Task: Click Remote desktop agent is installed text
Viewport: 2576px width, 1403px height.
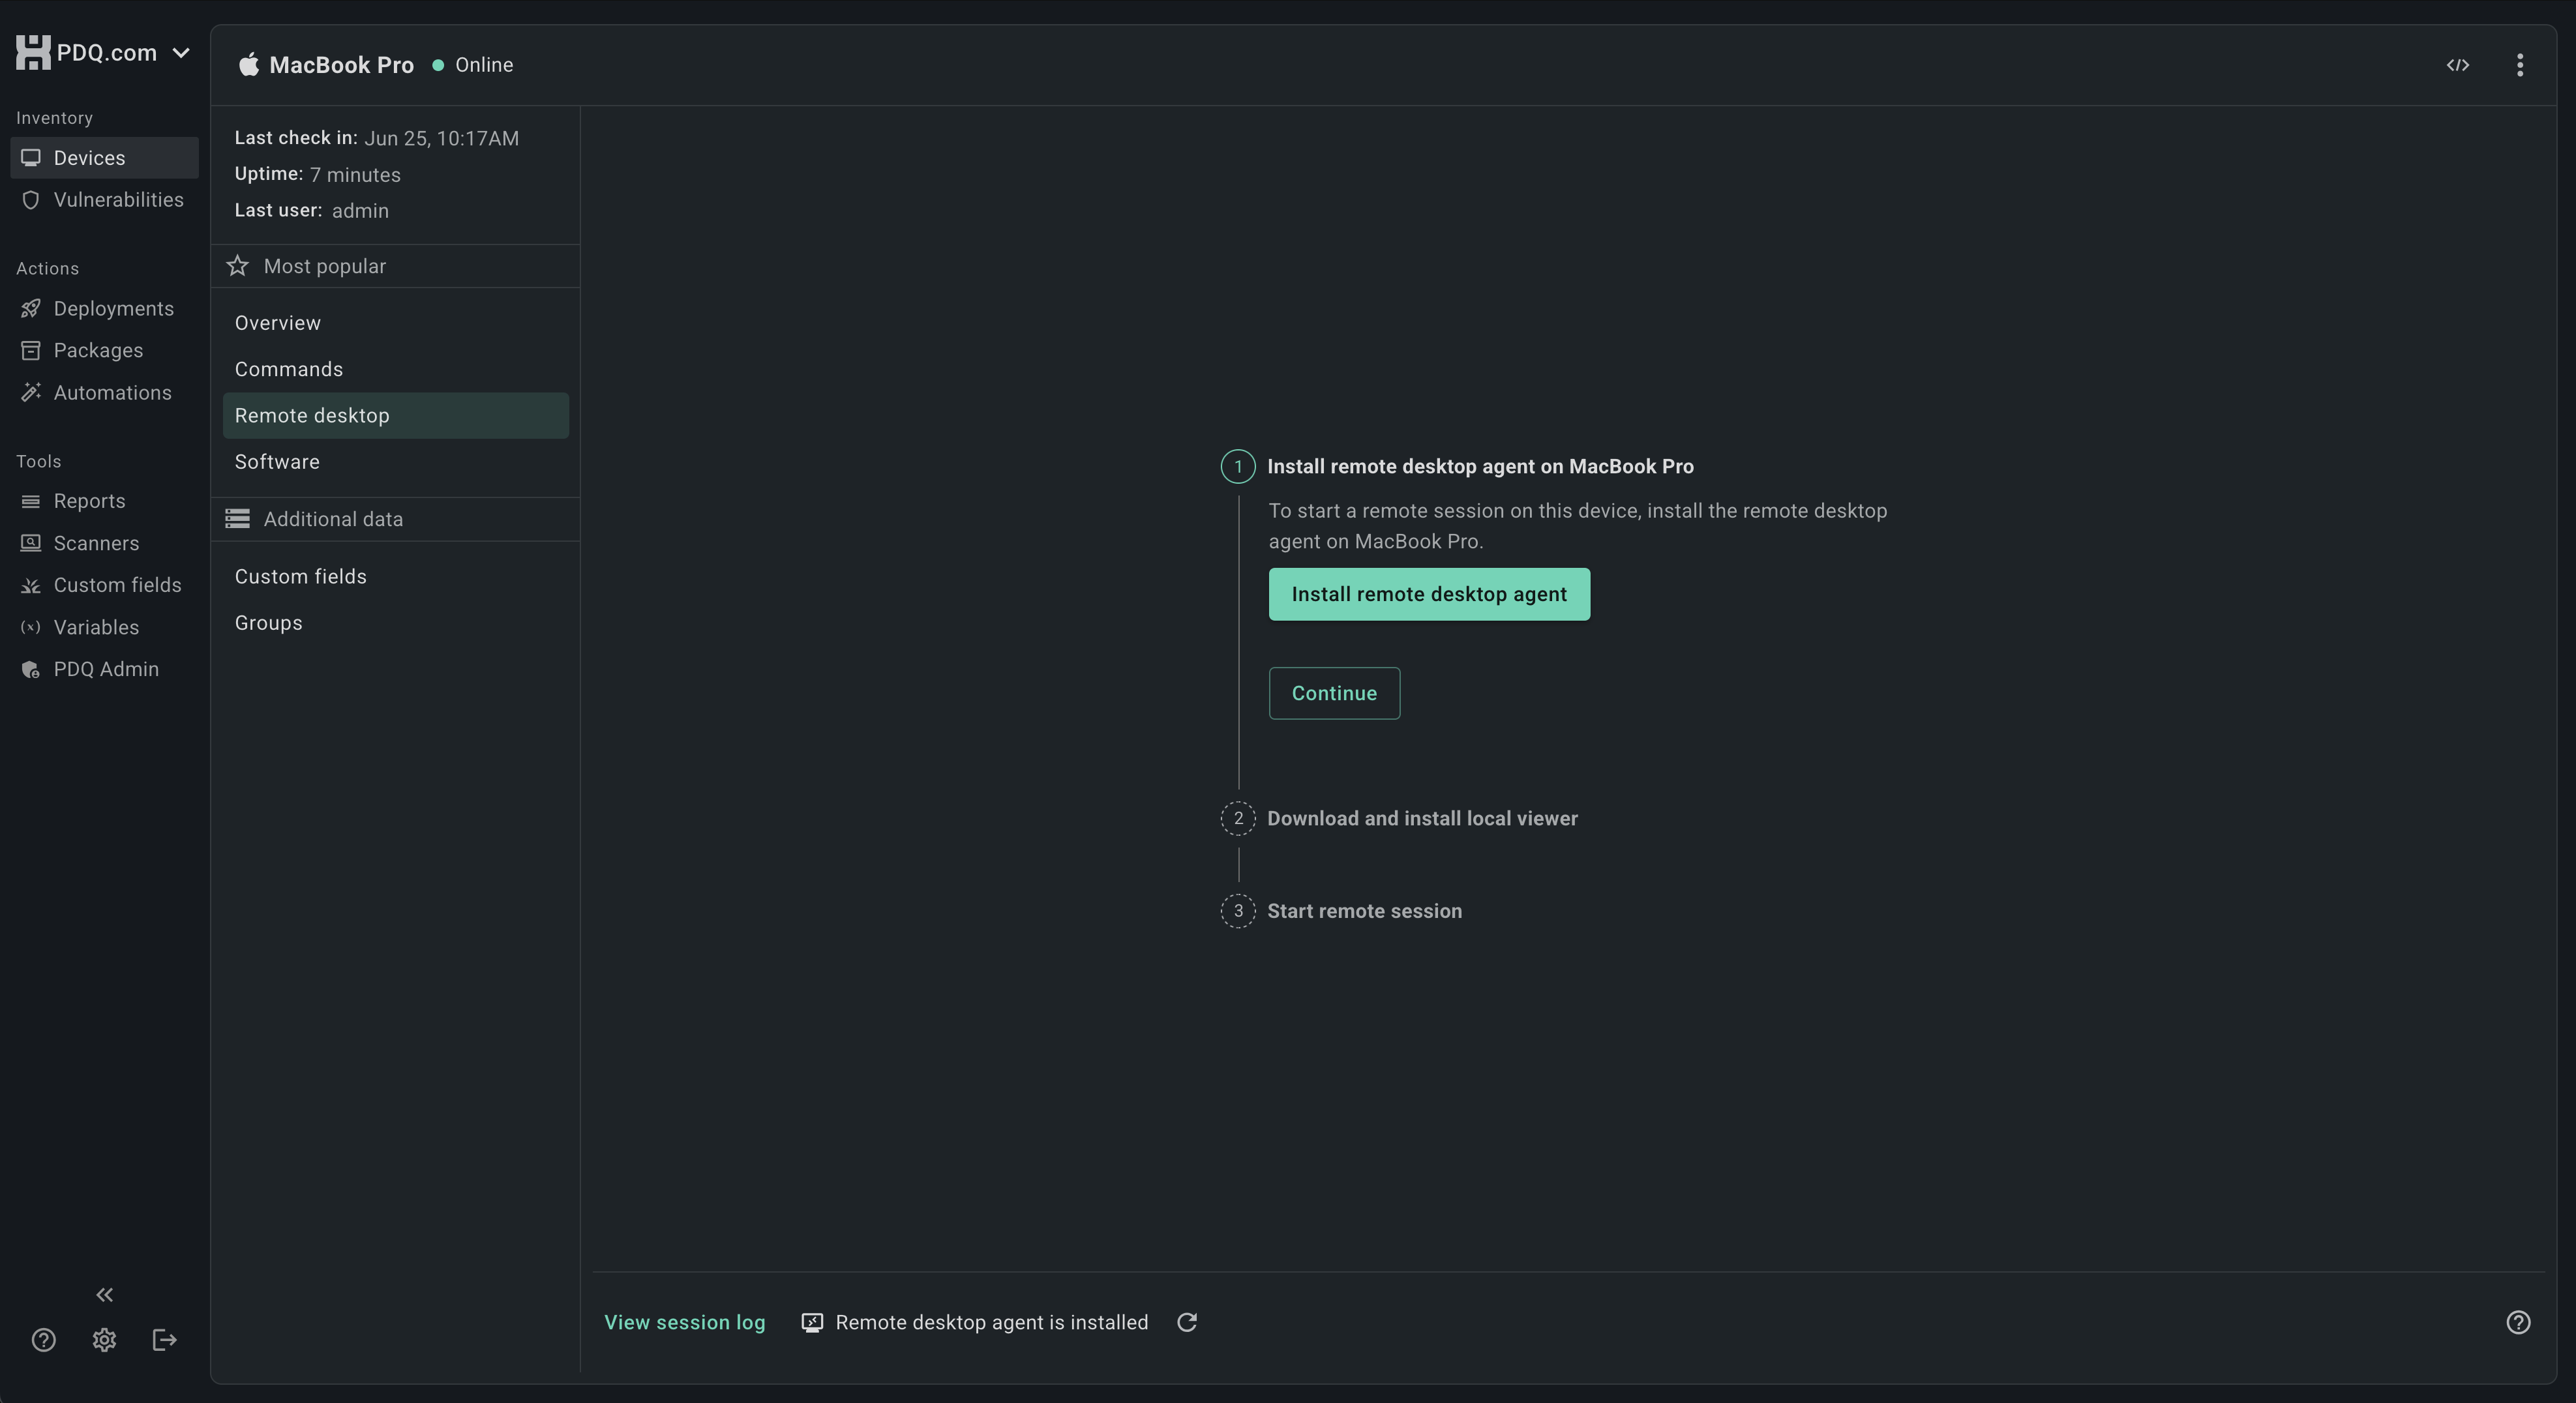Action: (992, 1323)
